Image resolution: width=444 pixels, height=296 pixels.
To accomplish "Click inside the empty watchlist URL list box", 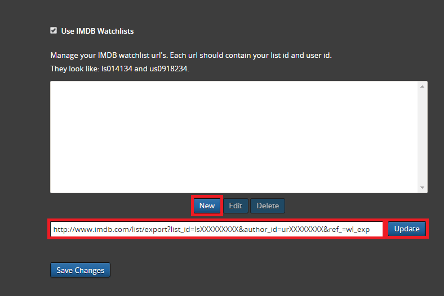I will pyautogui.click(x=233, y=137).
